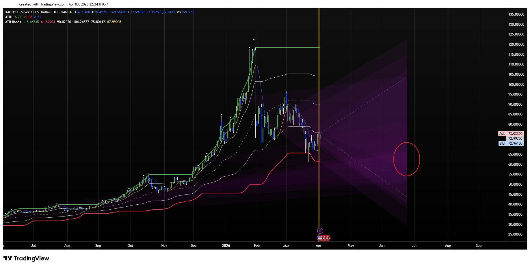This screenshot has width=530, height=267.
Task: Click the volume value 599.57 K
Action: click(188, 12)
